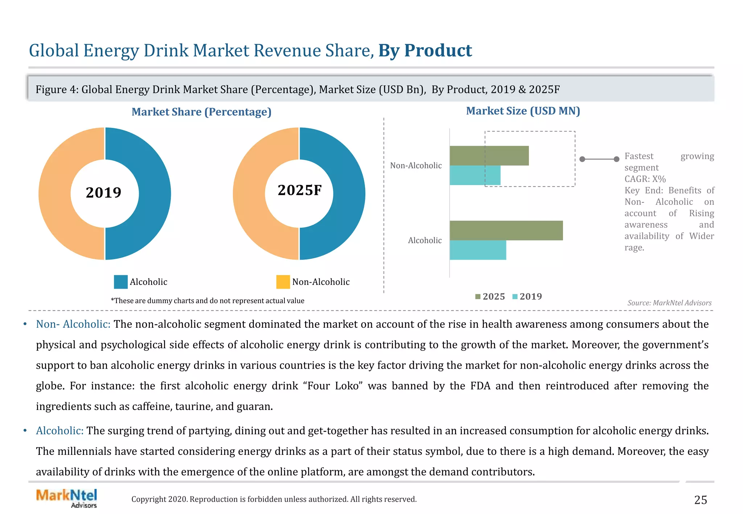Click the Alcoholic bullet heading in text
Screen dimensions: 743x514
click(x=59, y=431)
